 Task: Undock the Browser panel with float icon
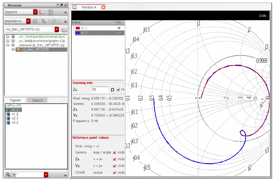click(x=61, y=5)
